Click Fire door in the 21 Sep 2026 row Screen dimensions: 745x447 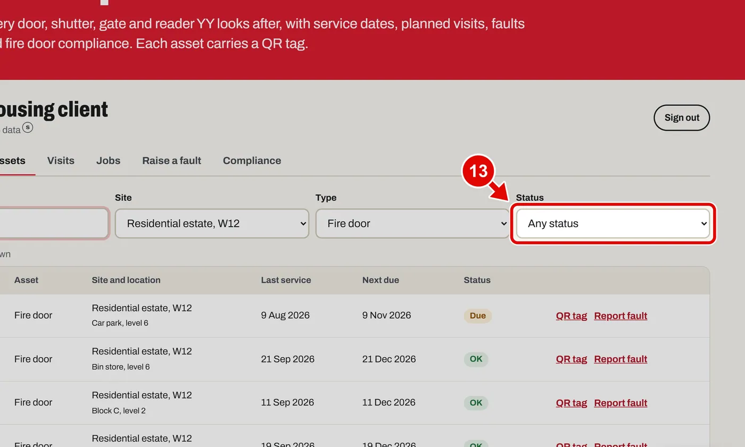(x=33, y=359)
